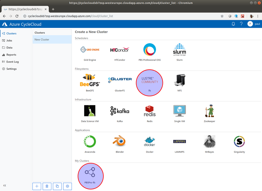Select the Blender application template
Viewport: 262px width, 191px height.
[x=120, y=144]
